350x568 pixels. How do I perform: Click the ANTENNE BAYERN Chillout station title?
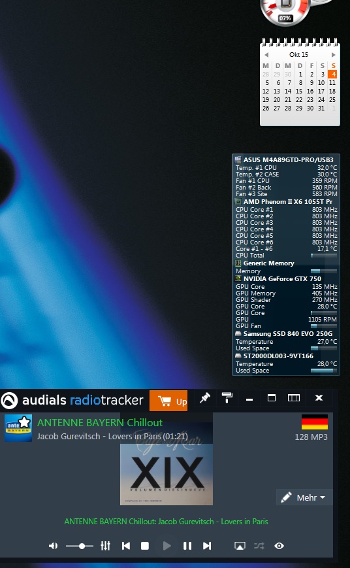tap(100, 422)
